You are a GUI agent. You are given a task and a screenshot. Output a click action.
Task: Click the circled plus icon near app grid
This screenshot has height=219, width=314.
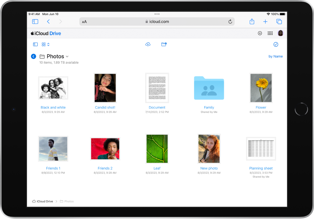[260, 33]
